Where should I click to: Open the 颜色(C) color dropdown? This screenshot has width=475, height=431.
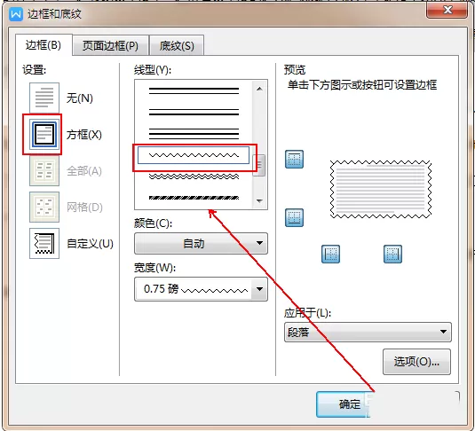click(x=201, y=243)
